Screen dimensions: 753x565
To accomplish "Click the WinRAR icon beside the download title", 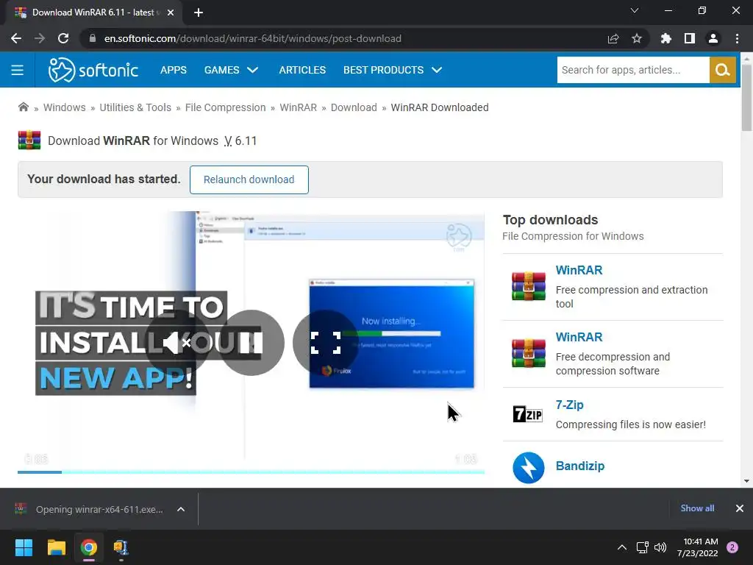I will click(29, 141).
